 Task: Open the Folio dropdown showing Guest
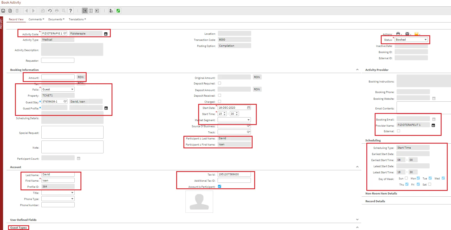(58, 89)
